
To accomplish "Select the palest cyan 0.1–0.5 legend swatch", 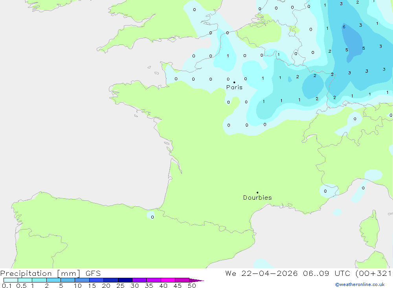I will (11, 280).
